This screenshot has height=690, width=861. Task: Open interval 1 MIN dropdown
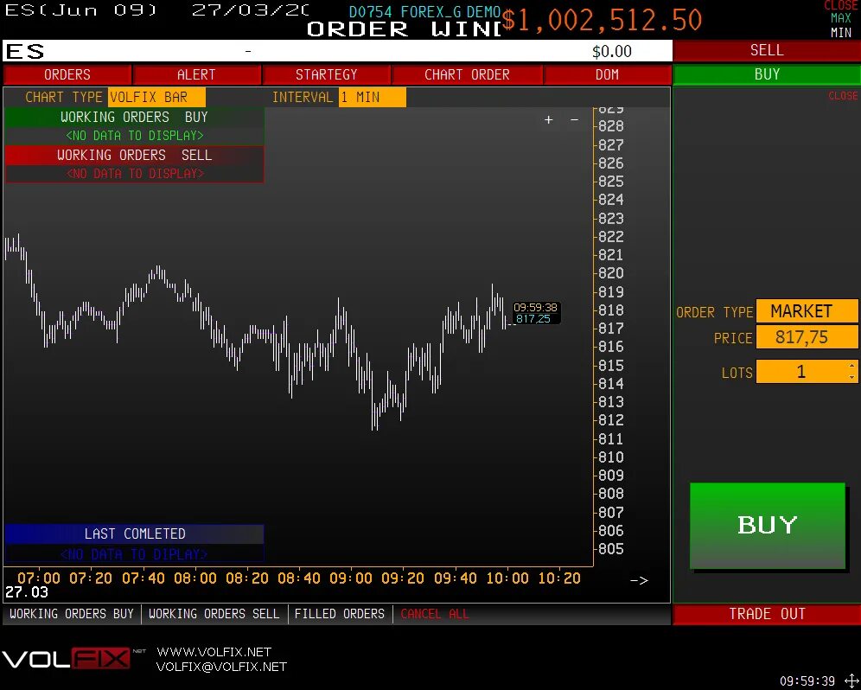pyautogui.click(x=373, y=97)
